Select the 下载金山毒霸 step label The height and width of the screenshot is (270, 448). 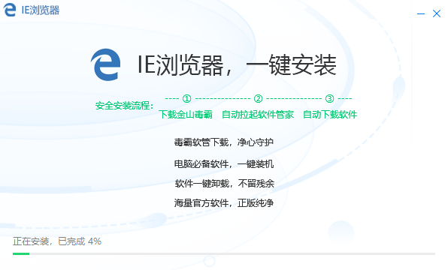(x=186, y=114)
